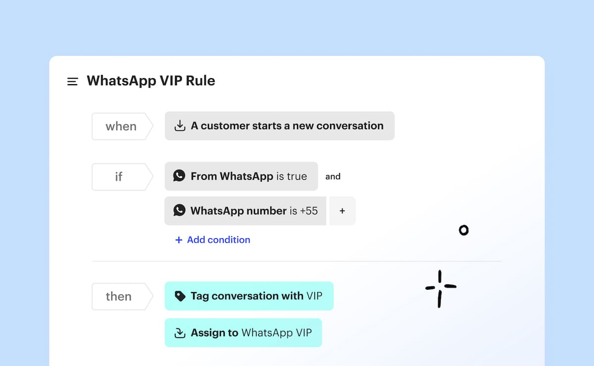Select the 'then' section label

pyautogui.click(x=119, y=297)
